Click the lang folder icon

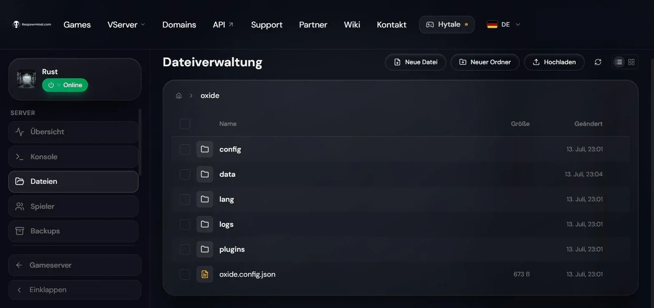point(204,199)
